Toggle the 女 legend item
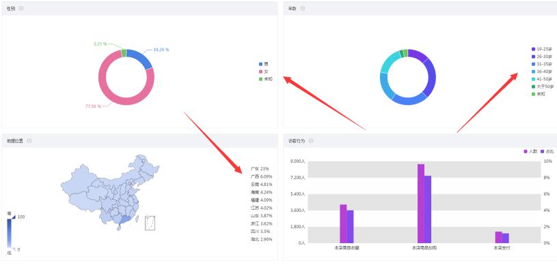This screenshot has width=557, height=265. point(264,72)
